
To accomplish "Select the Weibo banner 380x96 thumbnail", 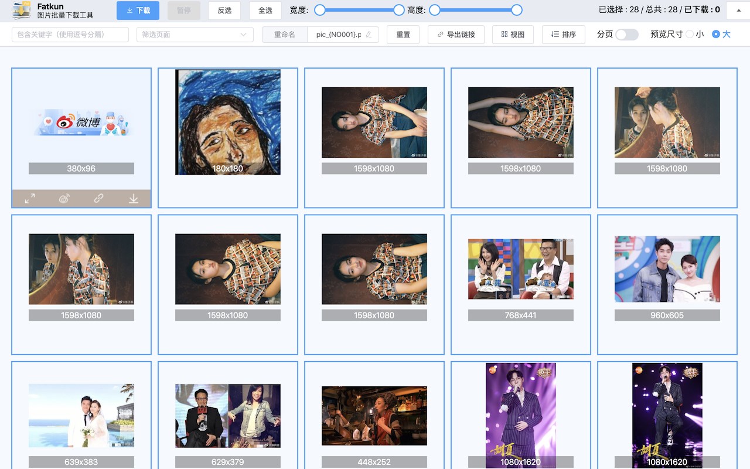I will 81,123.
